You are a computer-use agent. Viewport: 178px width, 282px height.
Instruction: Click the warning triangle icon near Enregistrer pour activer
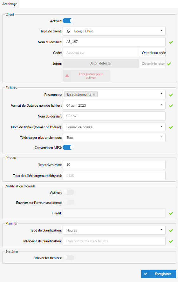[x=67, y=76]
